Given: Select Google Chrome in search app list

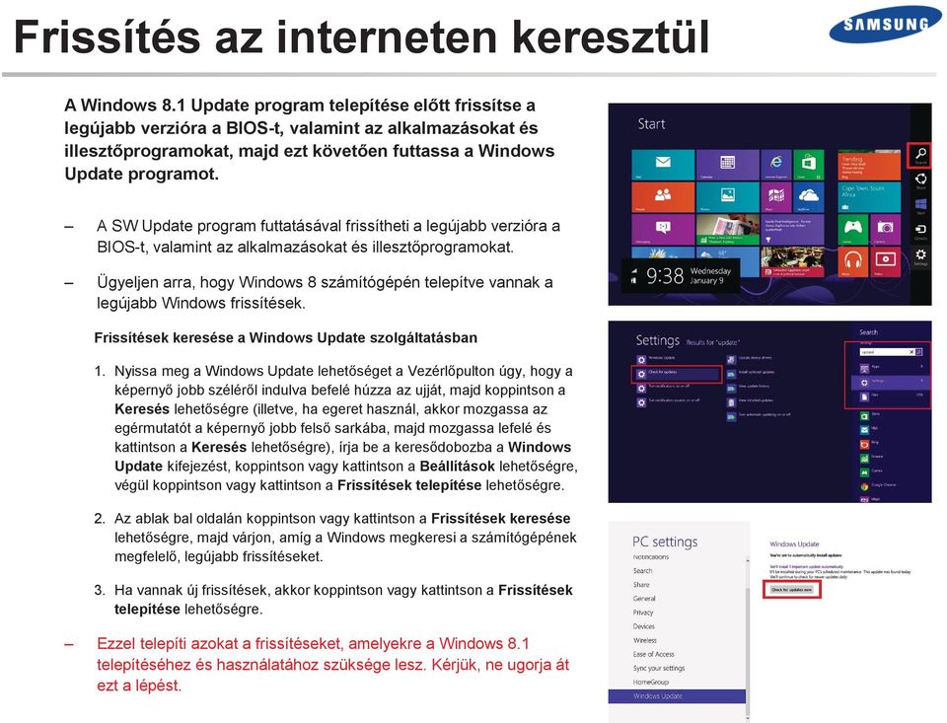Looking at the screenshot, I should 878,485.
